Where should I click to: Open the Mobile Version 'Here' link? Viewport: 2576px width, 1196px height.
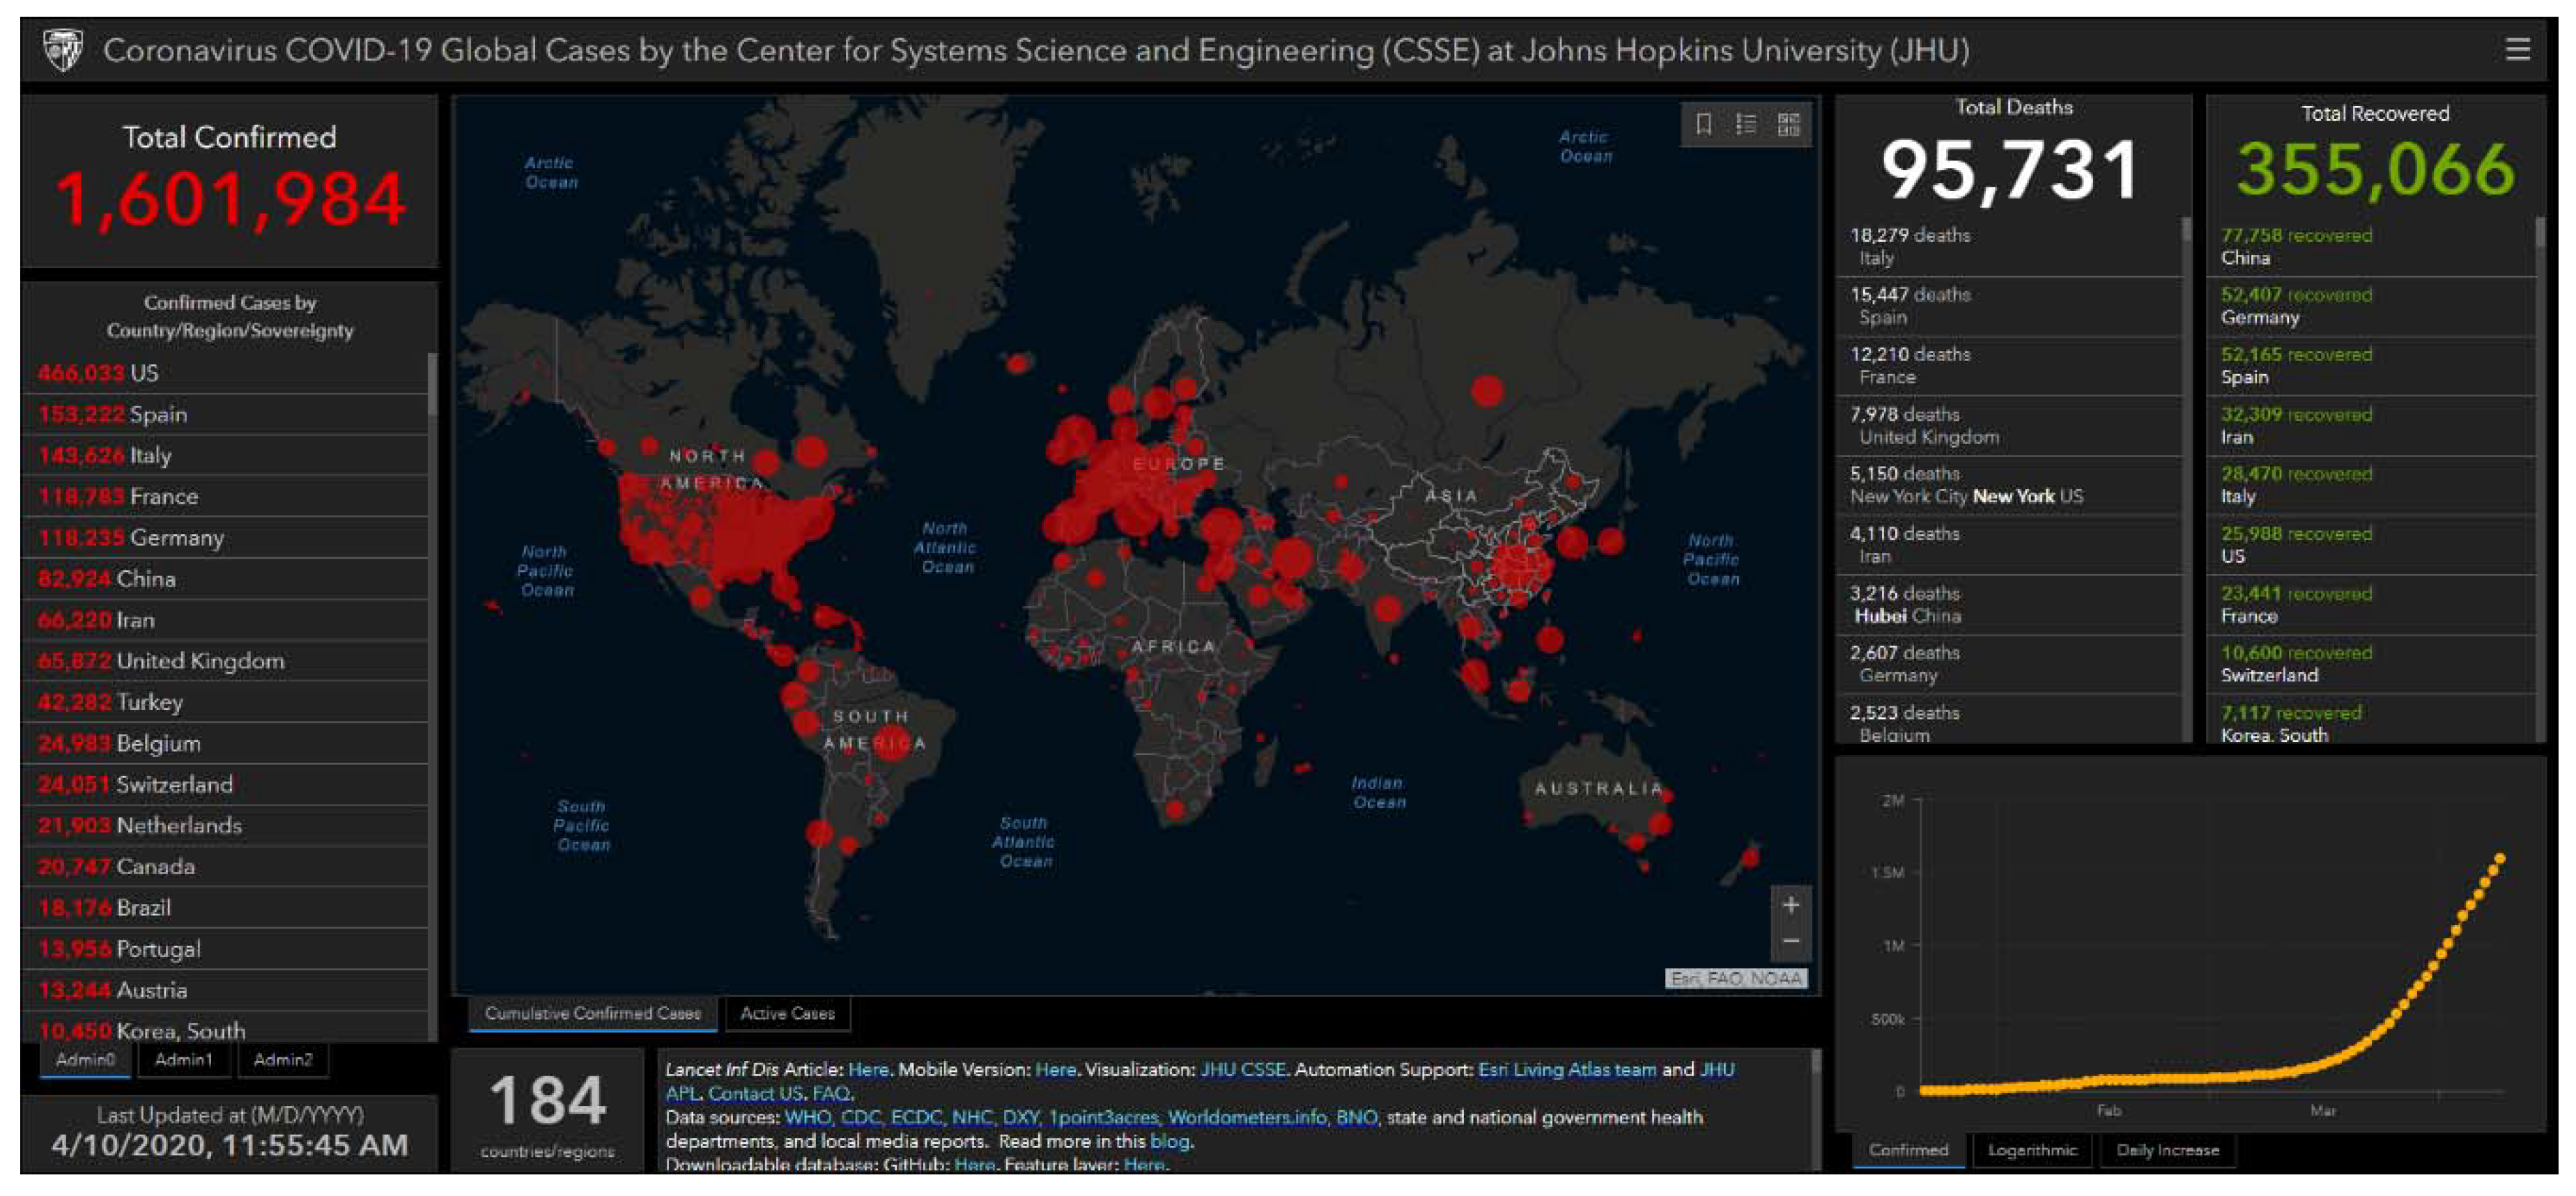(x=1055, y=1069)
